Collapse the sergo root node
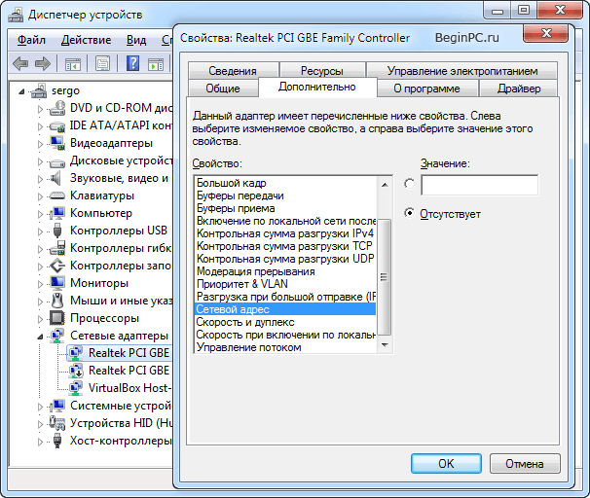The width and height of the screenshot is (590, 498). 22,91
